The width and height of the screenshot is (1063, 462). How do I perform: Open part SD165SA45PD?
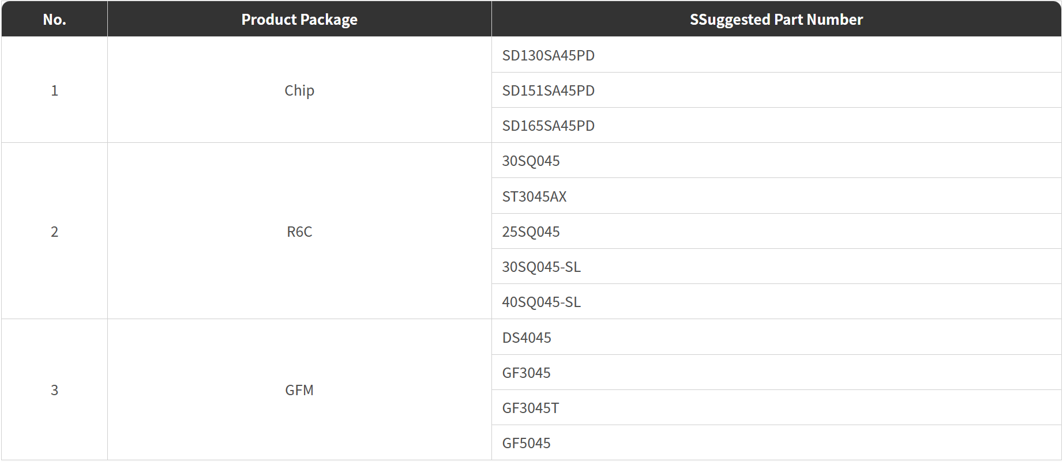coord(548,126)
